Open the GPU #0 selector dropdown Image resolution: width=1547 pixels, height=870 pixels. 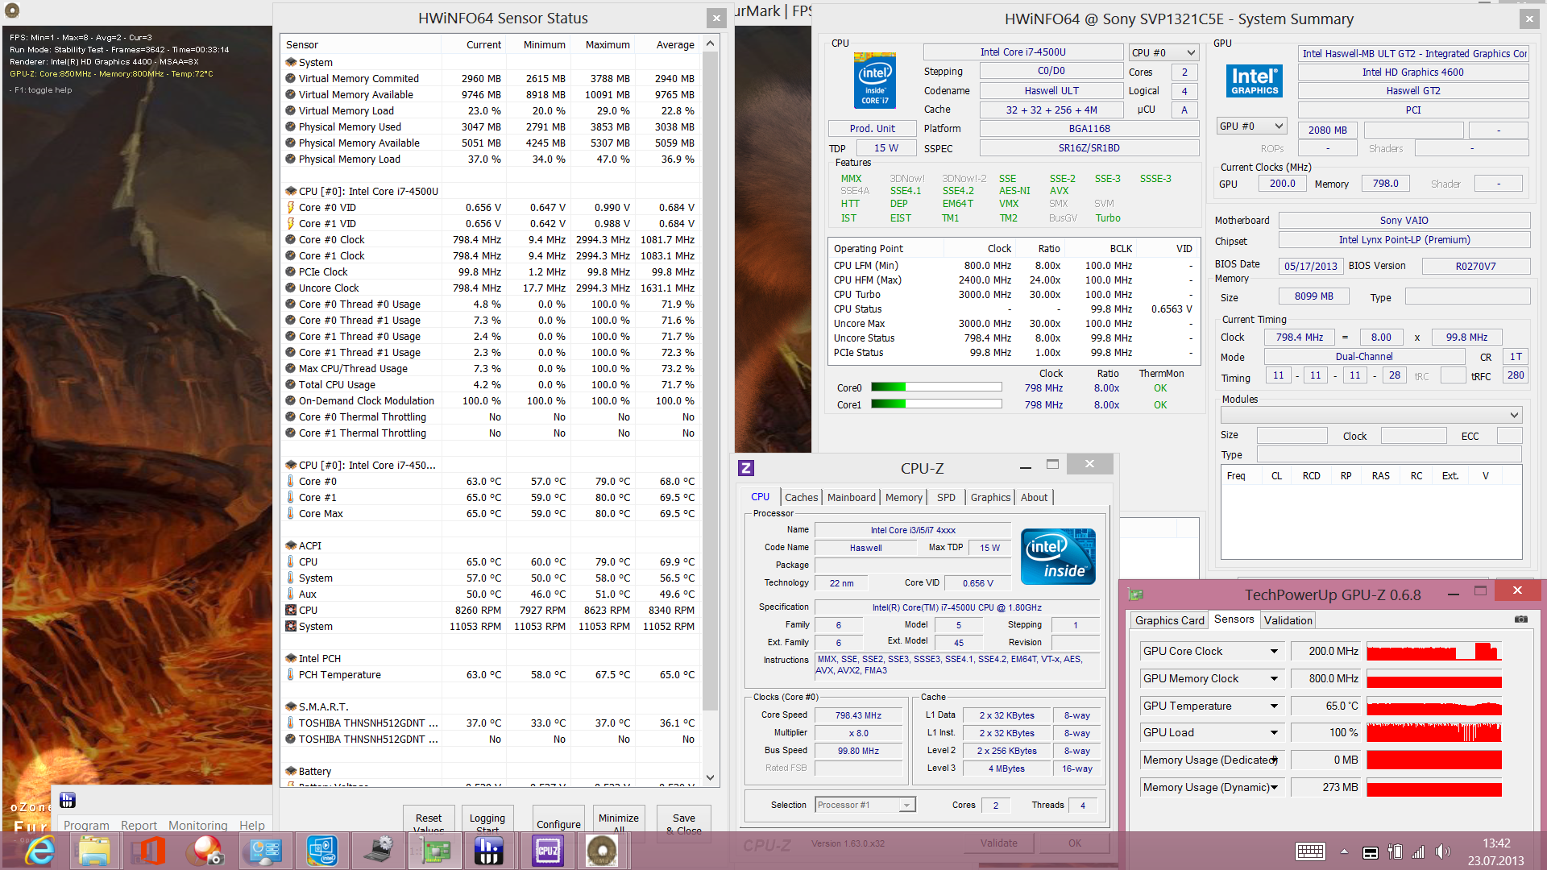1251,126
